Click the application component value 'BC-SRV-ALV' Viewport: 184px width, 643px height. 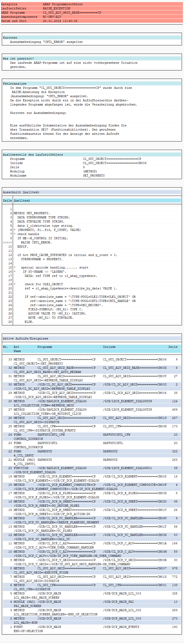pyautogui.click(x=52, y=17)
